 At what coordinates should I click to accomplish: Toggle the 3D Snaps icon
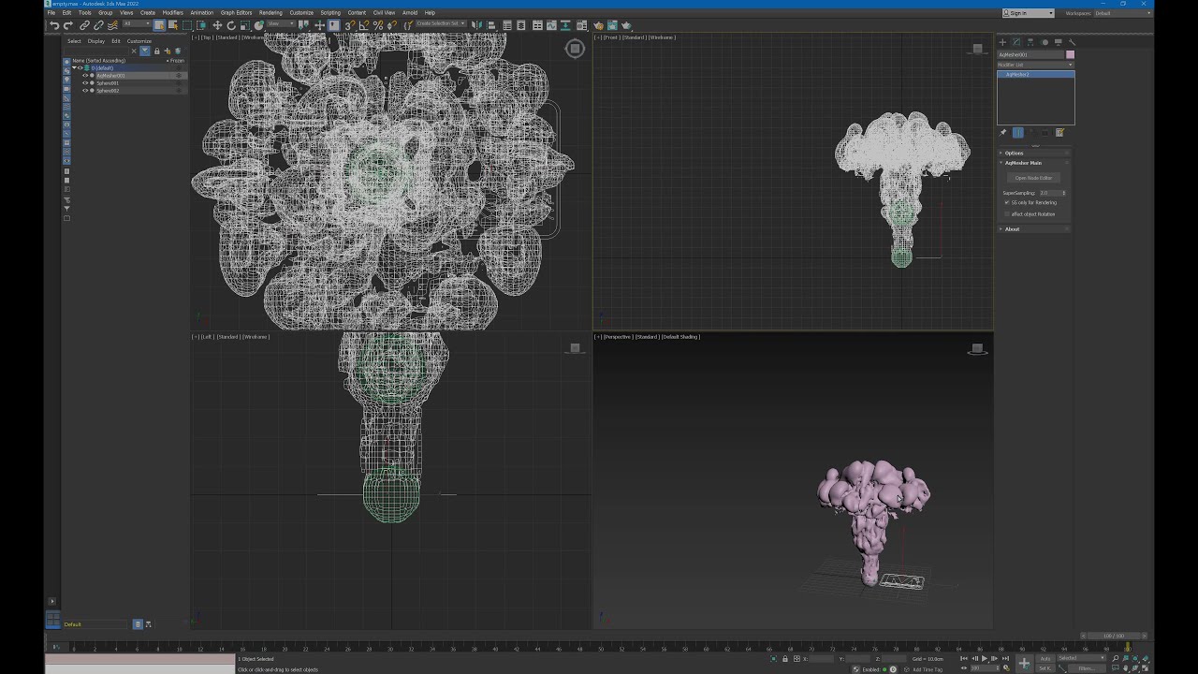coord(350,25)
